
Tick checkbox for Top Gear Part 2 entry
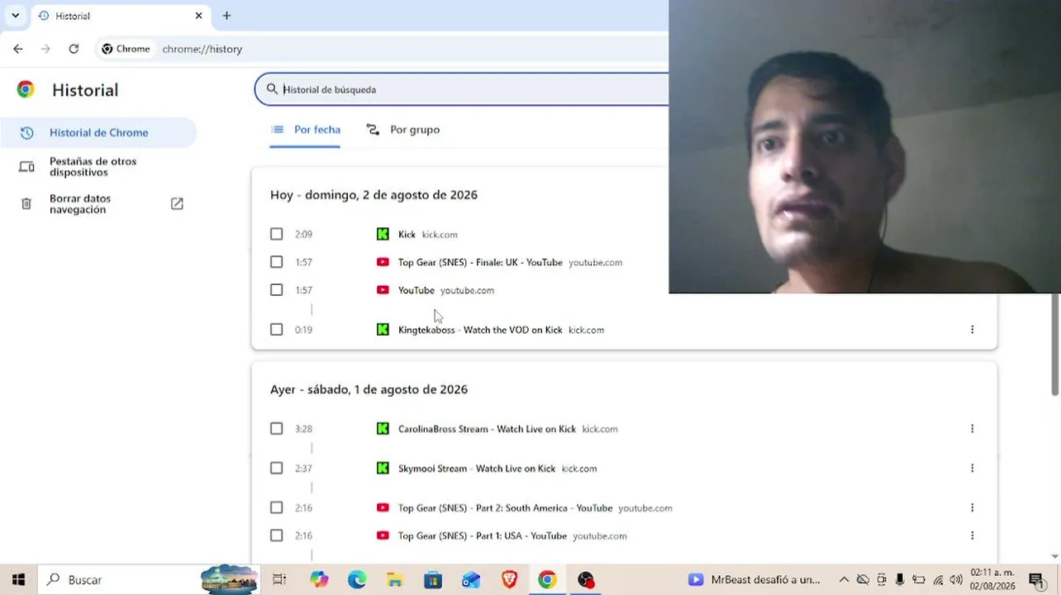pos(276,508)
